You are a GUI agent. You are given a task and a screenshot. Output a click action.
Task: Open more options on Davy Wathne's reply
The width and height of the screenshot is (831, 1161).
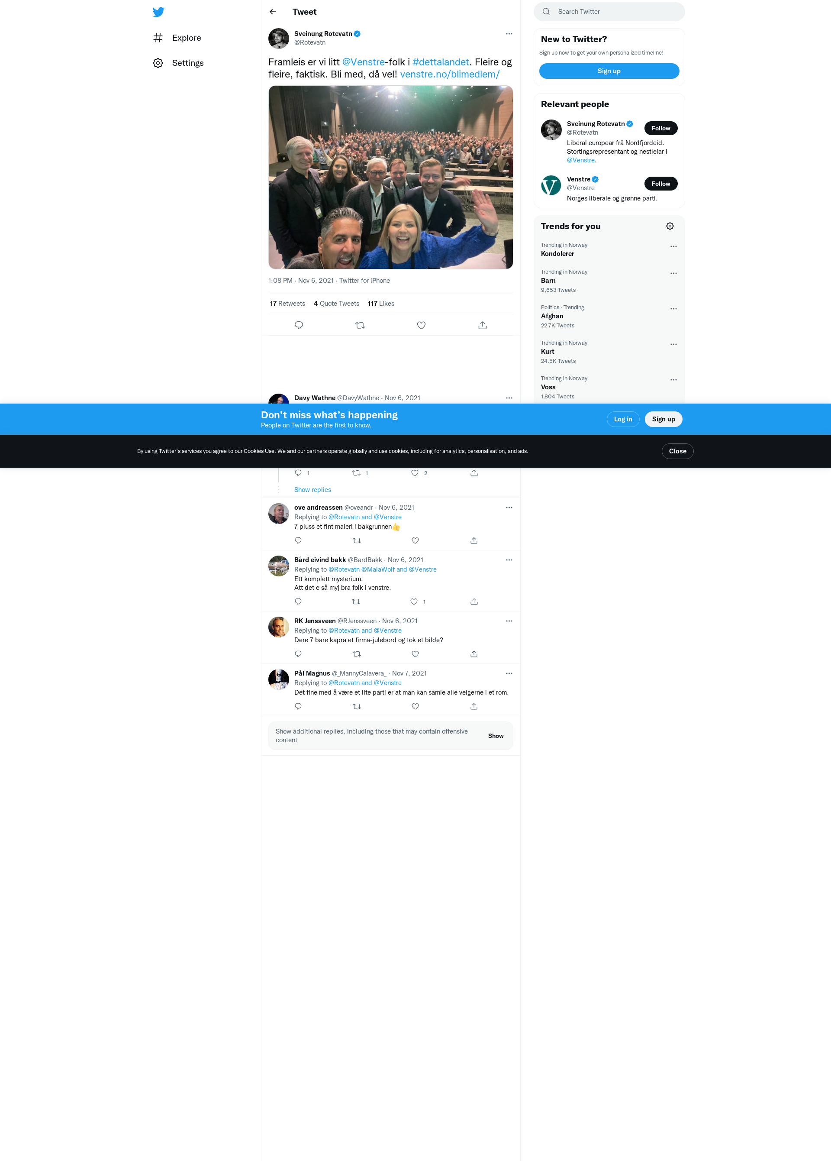pyautogui.click(x=509, y=398)
